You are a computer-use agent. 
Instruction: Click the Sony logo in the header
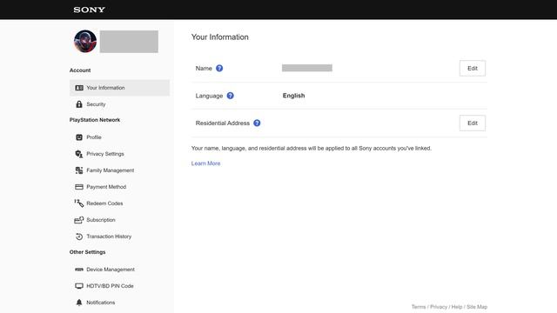[89, 10]
